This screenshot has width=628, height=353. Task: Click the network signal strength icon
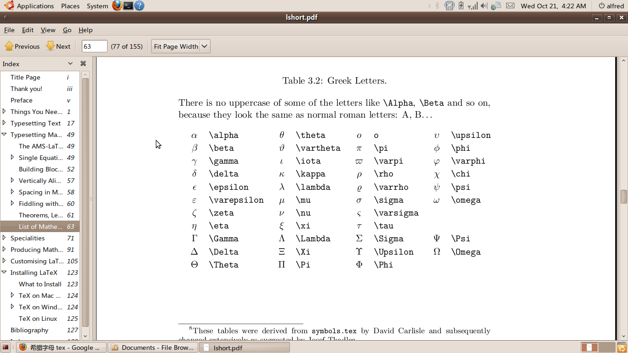472,6
